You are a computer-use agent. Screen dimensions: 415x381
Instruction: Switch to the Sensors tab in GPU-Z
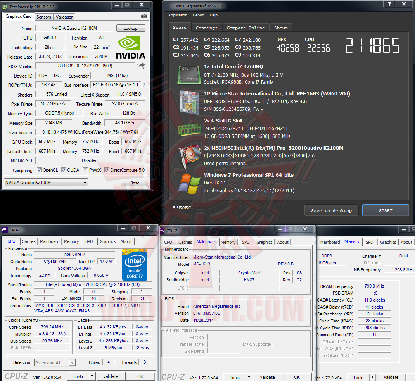44,17
